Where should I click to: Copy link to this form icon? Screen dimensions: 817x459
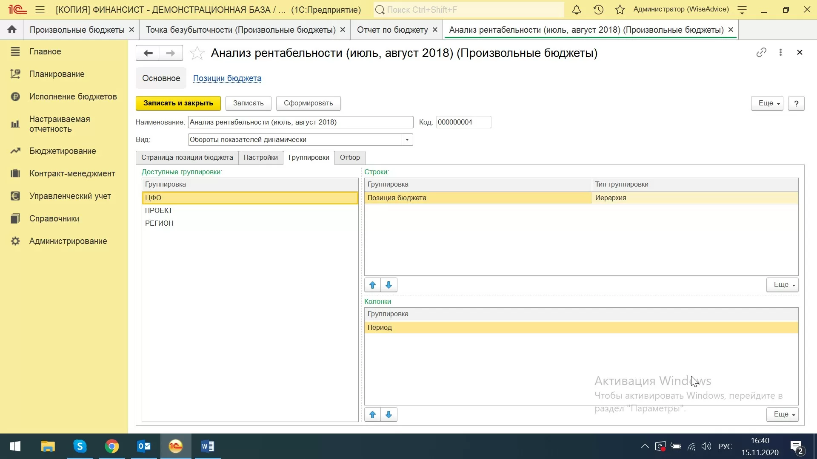(x=761, y=52)
